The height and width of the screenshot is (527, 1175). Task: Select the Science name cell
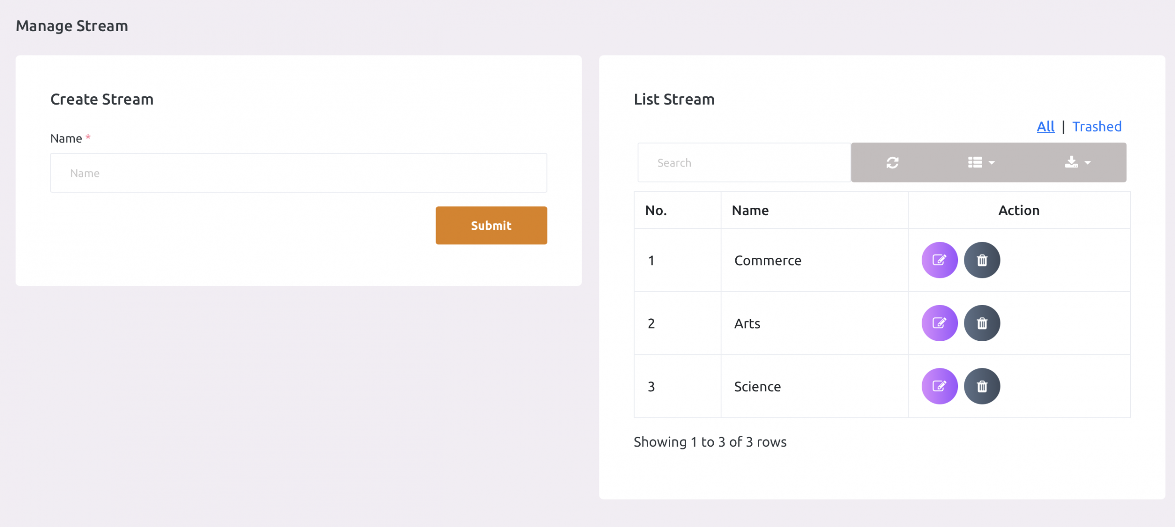[757, 387]
